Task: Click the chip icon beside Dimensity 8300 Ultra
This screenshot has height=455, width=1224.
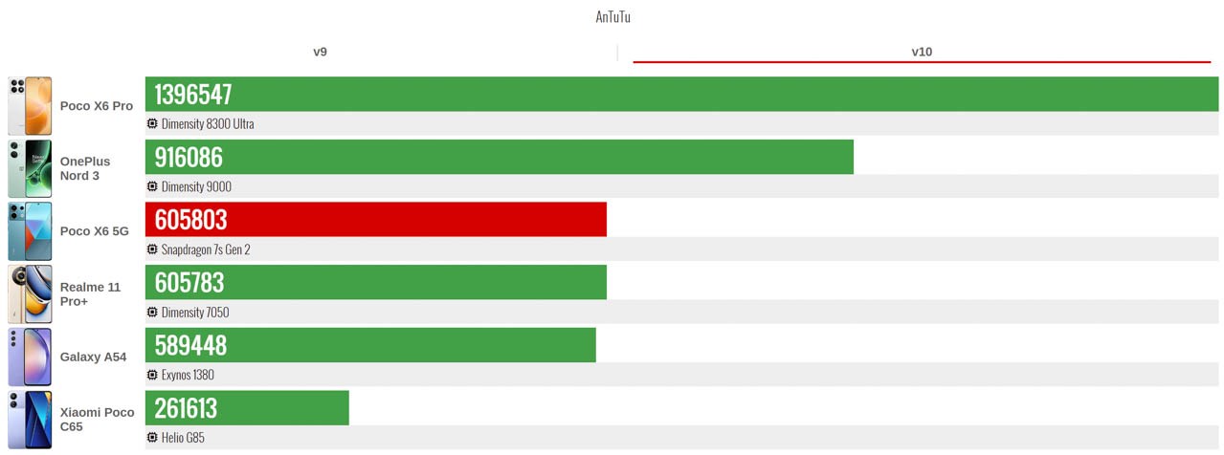Action: tap(152, 123)
